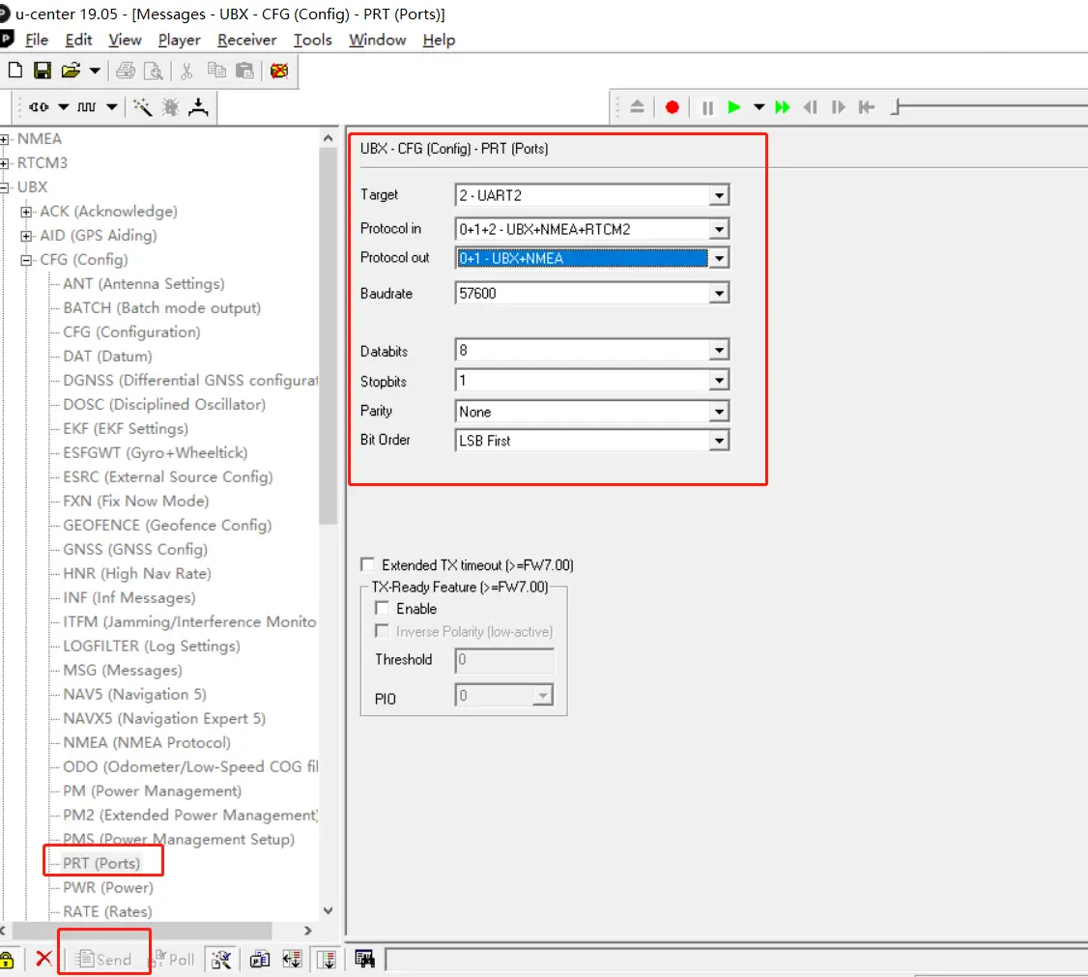1088x977 pixels.
Task: Check Enable in TX-Ready Feature group
Action: coord(383,608)
